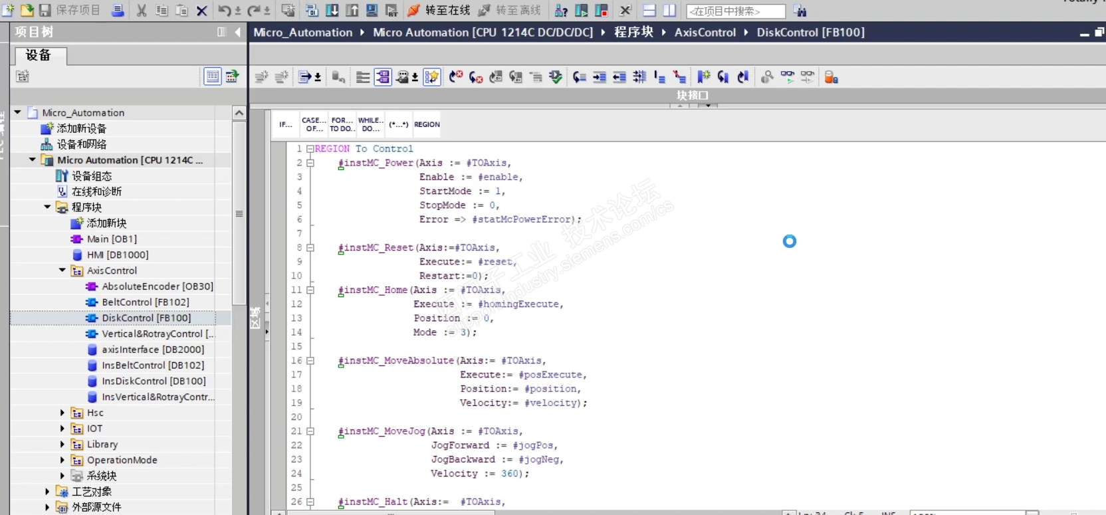Toggle the highlighted favorites display icon
The height and width of the screenshot is (515, 1106).
(432, 77)
